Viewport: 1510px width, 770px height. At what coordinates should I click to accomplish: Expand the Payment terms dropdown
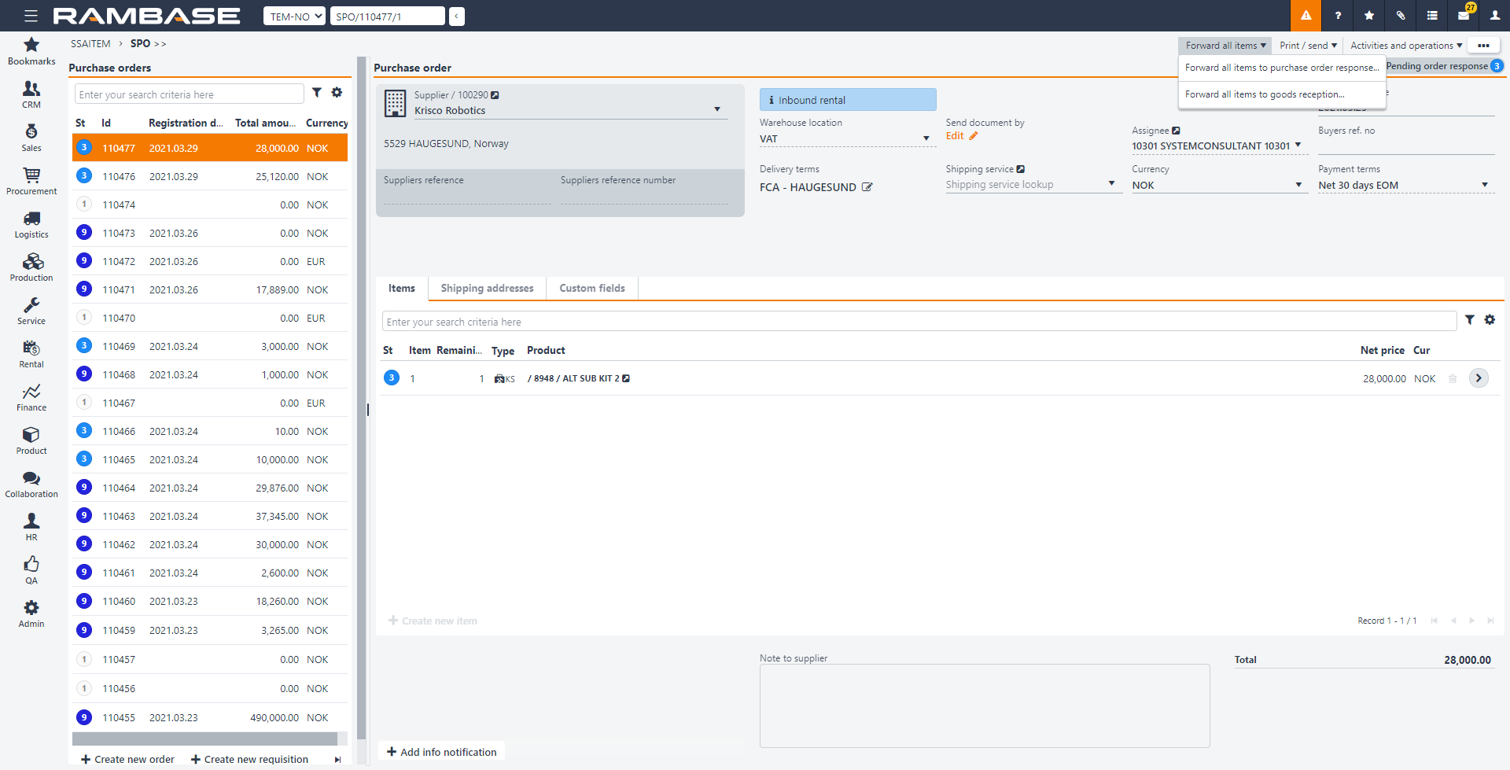pyautogui.click(x=1484, y=186)
